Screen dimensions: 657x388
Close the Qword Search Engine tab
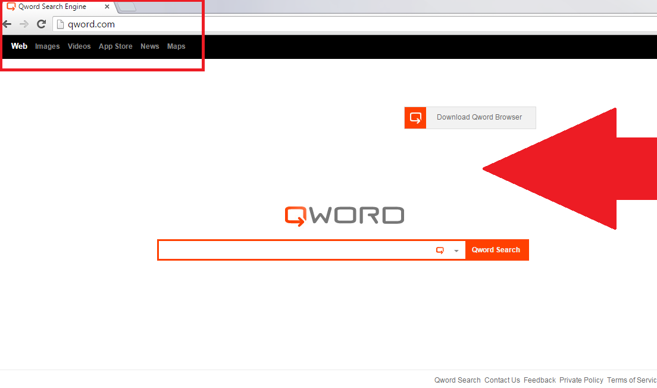(107, 7)
